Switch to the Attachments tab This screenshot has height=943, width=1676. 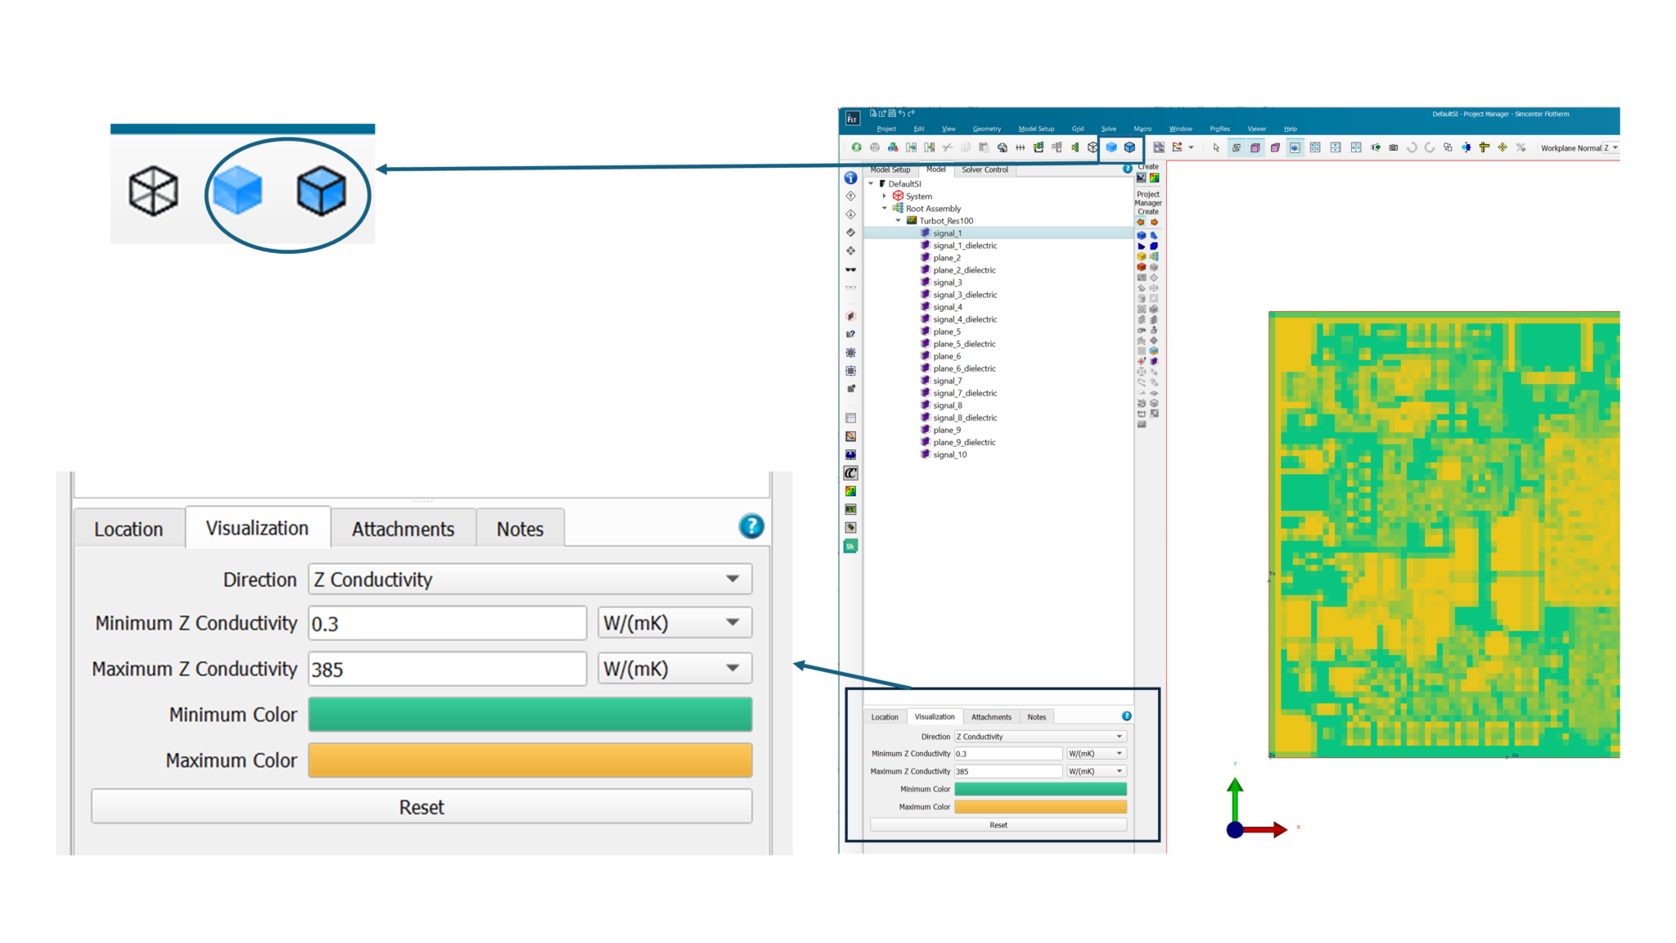403,529
